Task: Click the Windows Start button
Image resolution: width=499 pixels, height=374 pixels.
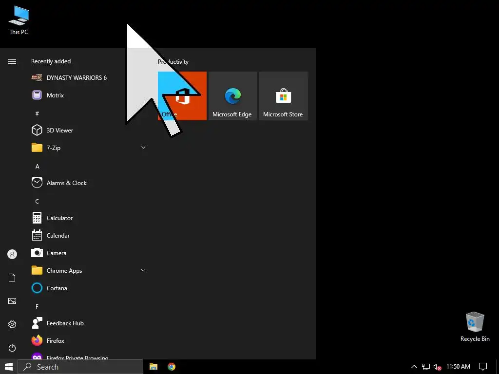Action: pos(9,367)
